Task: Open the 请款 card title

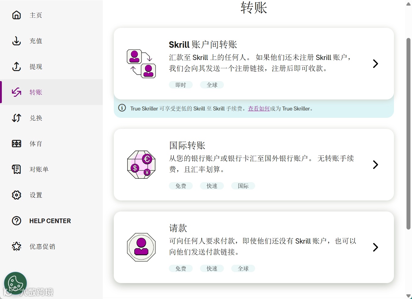Action: [x=178, y=228]
